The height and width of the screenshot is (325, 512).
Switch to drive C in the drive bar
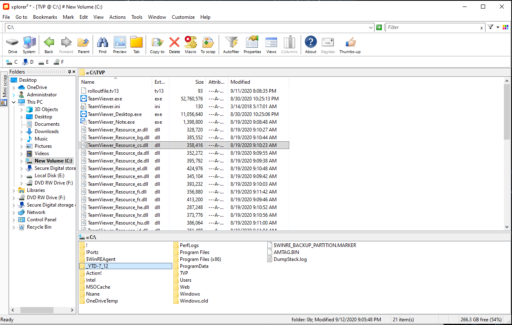click(12, 62)
